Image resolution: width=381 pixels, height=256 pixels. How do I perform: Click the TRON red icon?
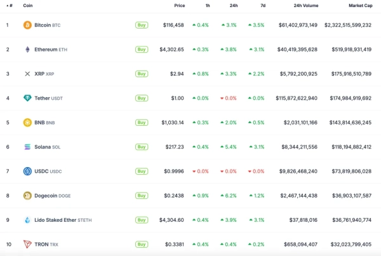tap(27, 244)
